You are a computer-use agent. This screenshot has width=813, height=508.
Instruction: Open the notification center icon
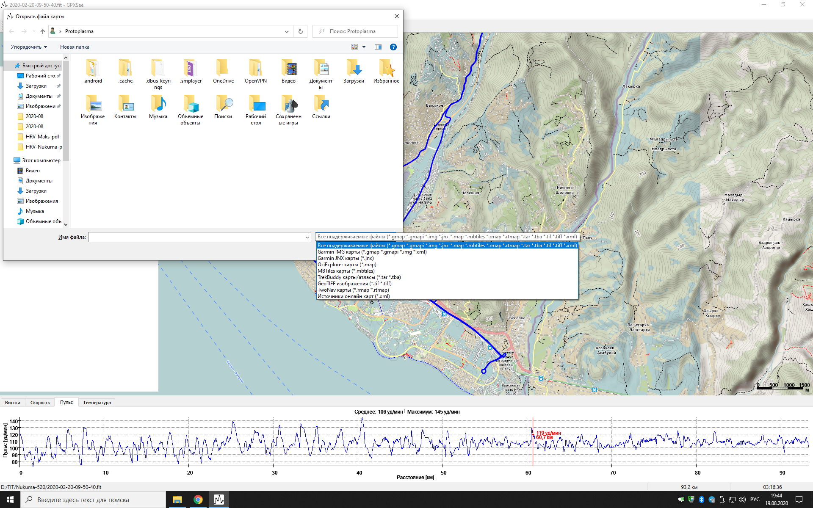(799, 500)
